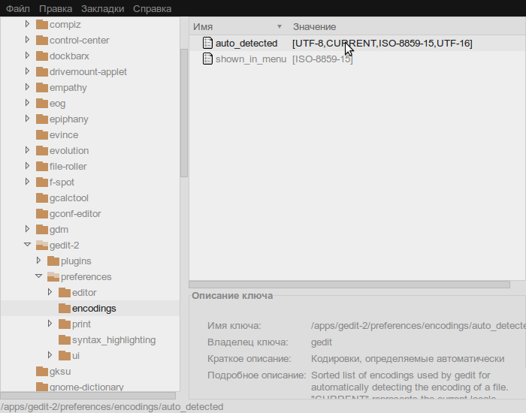Click the ui folder icon
Image resolution: width=526 pixels, height=413 pixels.
[x=65, y=355]
